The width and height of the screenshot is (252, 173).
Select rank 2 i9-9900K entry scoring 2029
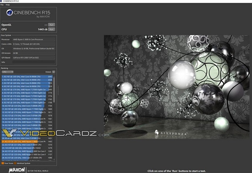pyautogui.click(x=27, y=80)
